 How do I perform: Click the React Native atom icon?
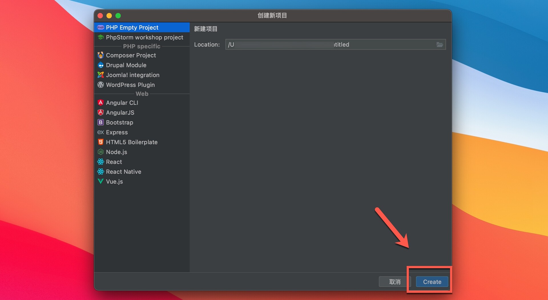coord(100,171)
